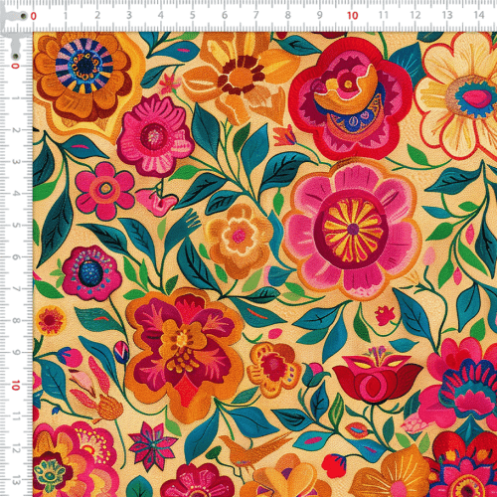Click the red "10" on the left ruler
The width and height of the screenshot is (497, 497).
click(x=15, y=386)
